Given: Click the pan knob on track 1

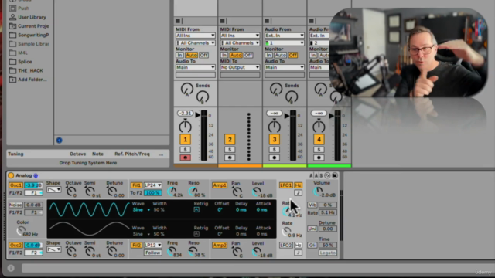Looking at the screenshot, I should (186, 126).
